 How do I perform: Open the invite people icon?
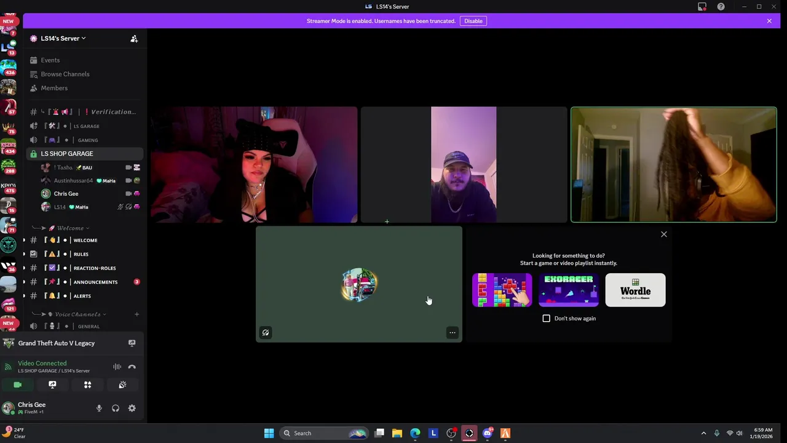(x=134, y=39)
